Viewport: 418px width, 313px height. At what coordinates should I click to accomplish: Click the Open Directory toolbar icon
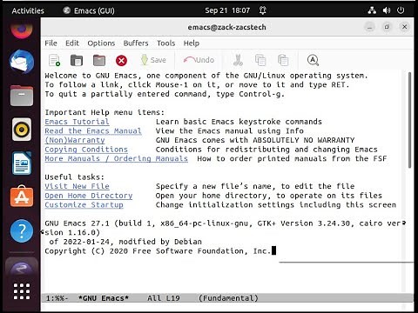(99, 60)
